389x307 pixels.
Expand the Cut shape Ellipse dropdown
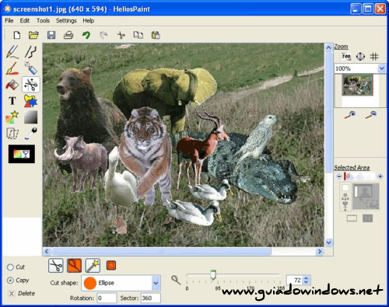tap(156, 283)
